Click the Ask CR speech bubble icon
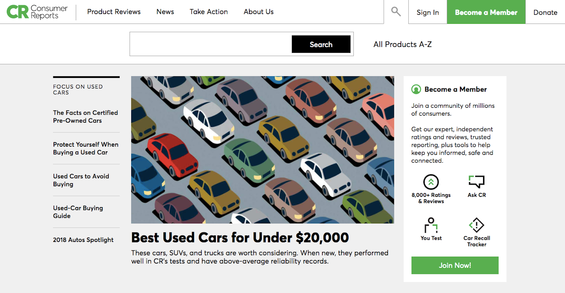This screenshot has height=293, width=565. 476,182
